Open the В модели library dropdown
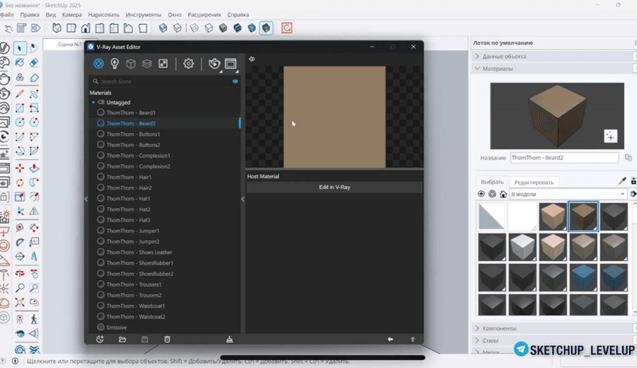Viewport: 637px width, 368px height. pyautogui.click(x=568, y=194)
